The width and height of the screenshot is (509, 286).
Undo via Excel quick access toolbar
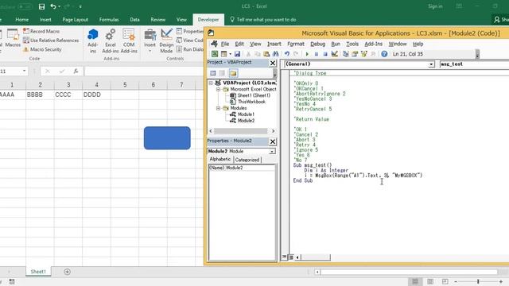point(53,6)
